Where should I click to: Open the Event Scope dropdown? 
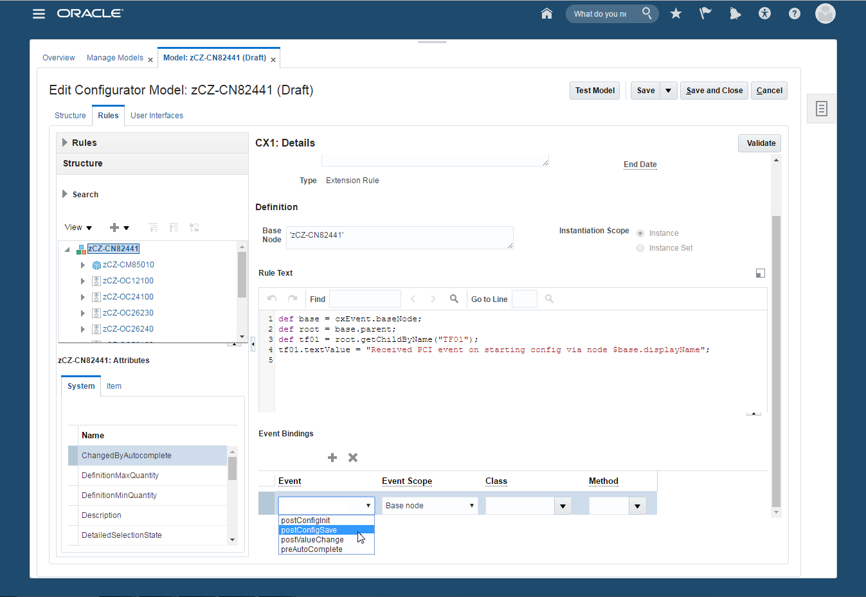coord(429,506)
